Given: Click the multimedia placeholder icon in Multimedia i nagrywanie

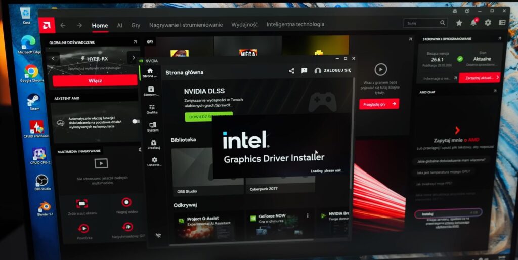Looking at the screenshot, I should click(x=101, y=163).
